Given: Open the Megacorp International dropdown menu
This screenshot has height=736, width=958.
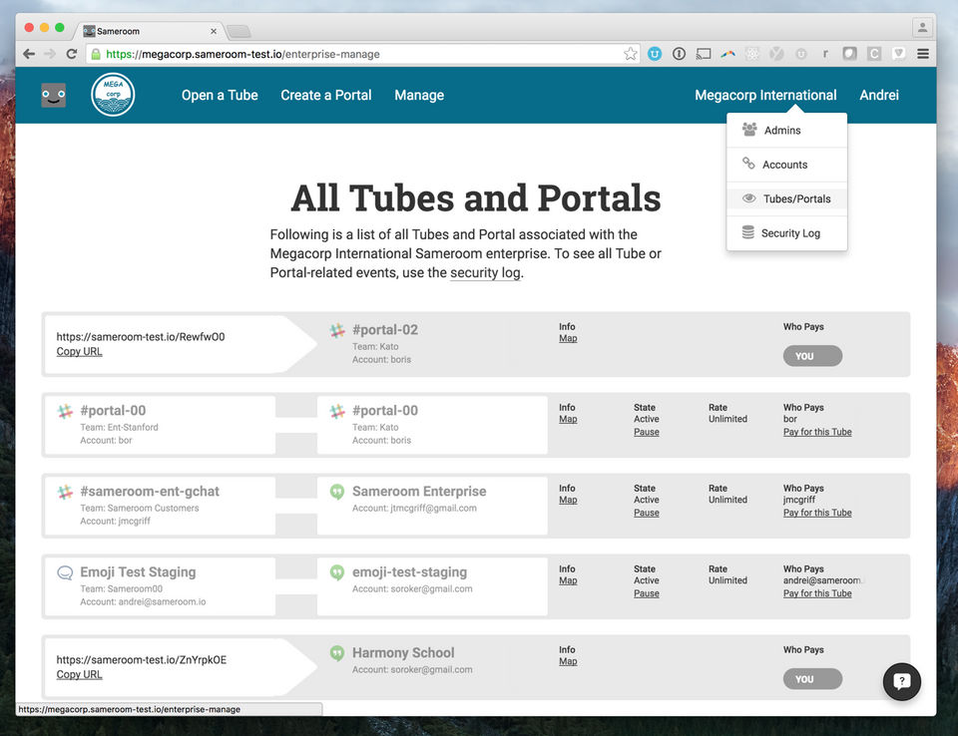Looking at the screenshot, I should click(x=765, y=95).
